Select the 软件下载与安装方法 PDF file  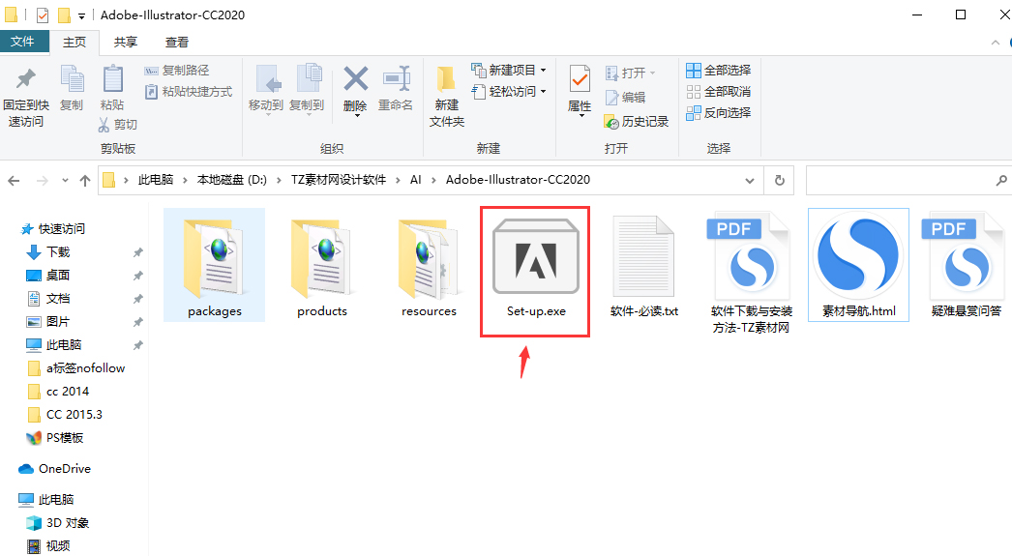pos(751,274)
